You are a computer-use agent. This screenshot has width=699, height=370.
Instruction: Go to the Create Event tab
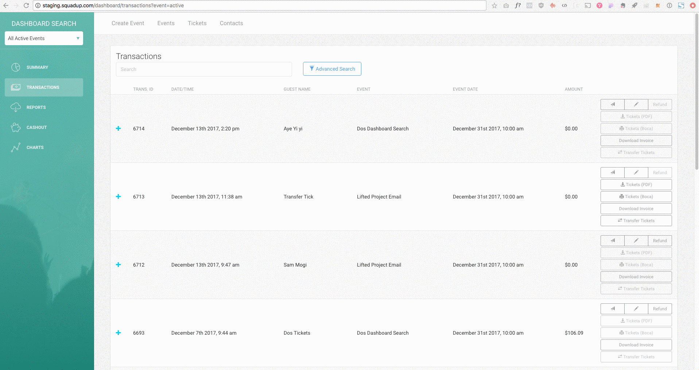tap(128, 23)
